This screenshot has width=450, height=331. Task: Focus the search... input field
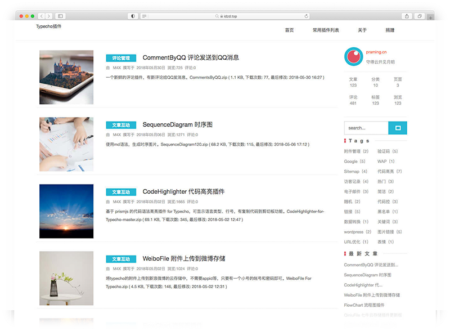pyautogui.click(x=366, y=128)
